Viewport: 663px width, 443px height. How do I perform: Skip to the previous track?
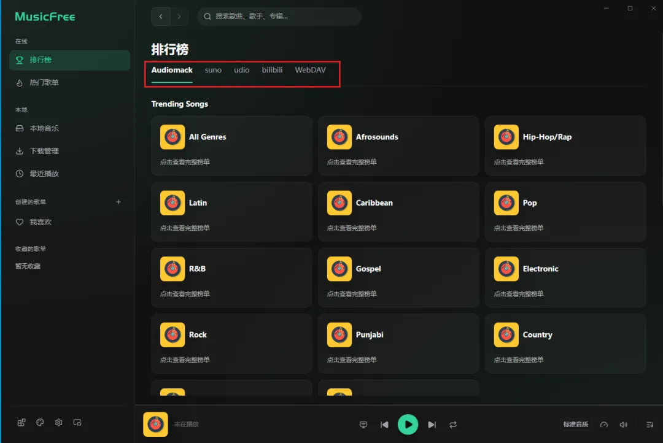384,425
